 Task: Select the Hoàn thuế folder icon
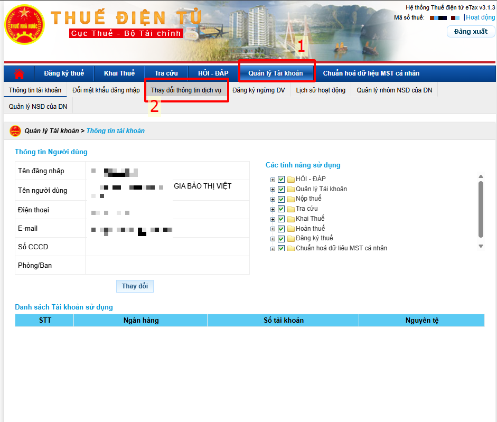(290, 229)
